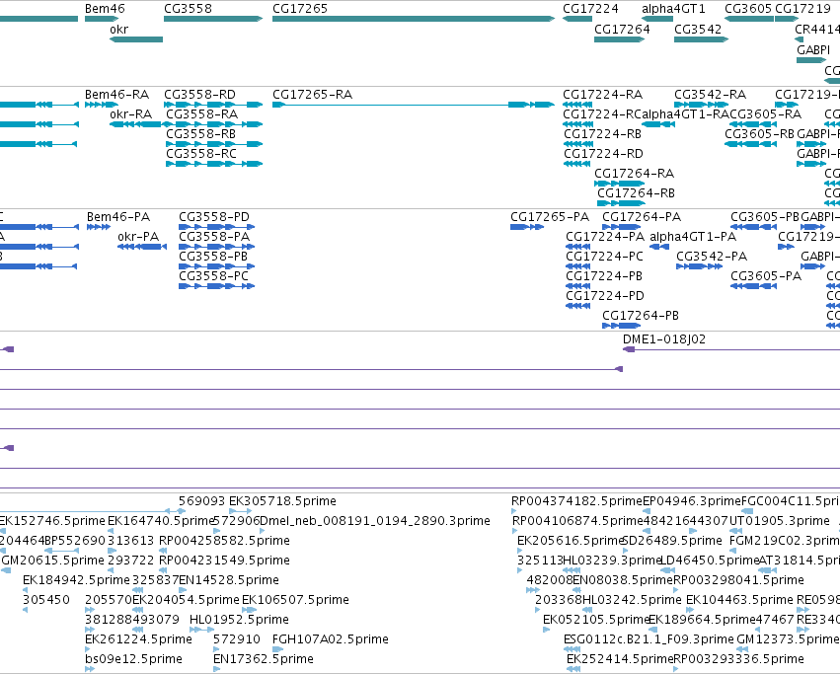Open the CG3605-RA transcript label

[766, 114]
